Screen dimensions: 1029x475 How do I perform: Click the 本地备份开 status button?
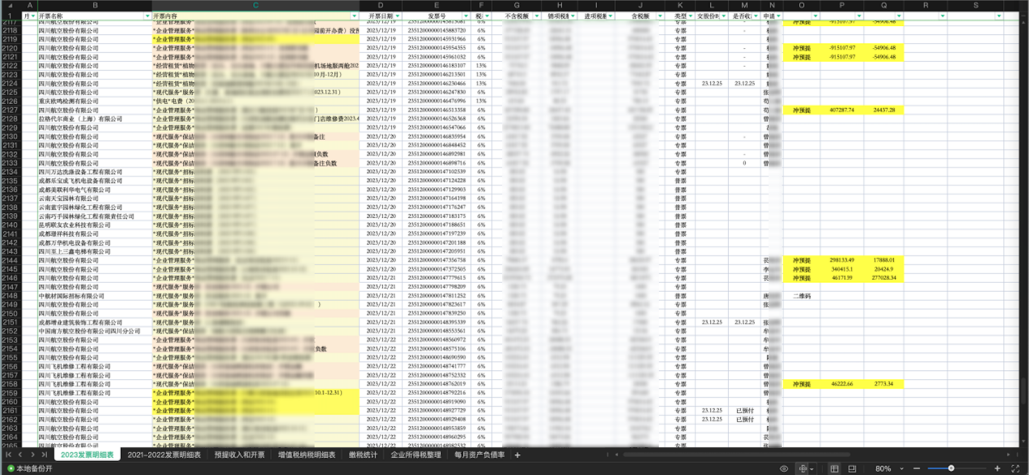click(x=28, y=469)
